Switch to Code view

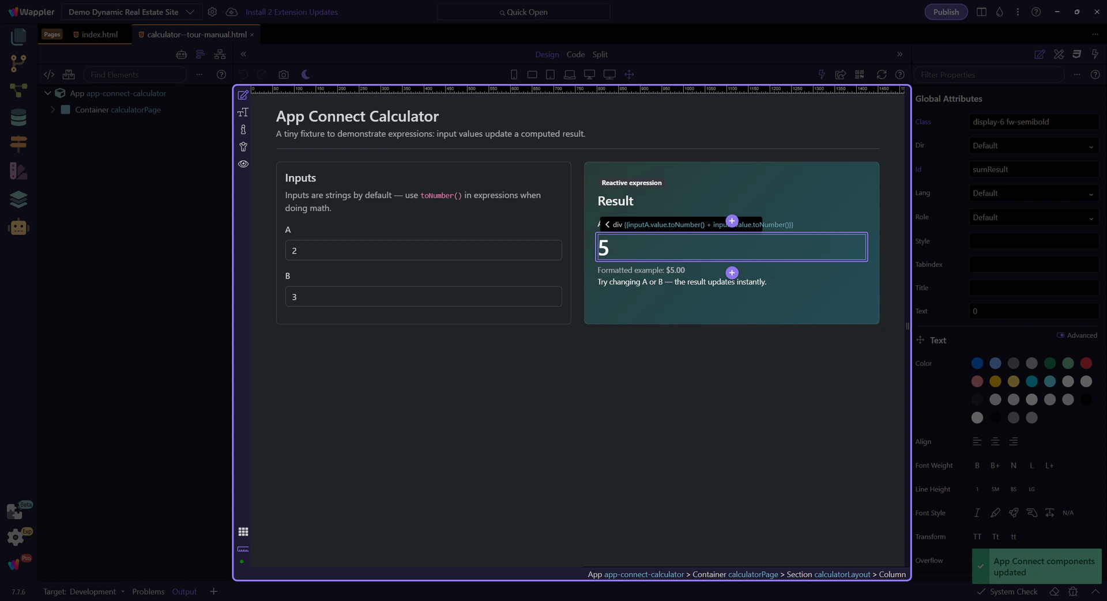click(575, 55)
